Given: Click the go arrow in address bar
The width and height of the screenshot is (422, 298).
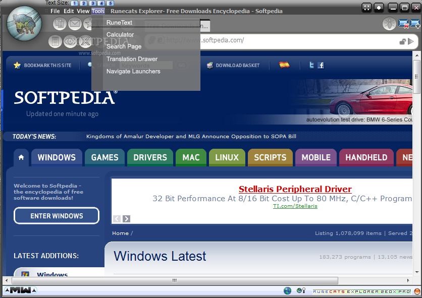Looking at the screenshot, I should click(x=411, y=41).
